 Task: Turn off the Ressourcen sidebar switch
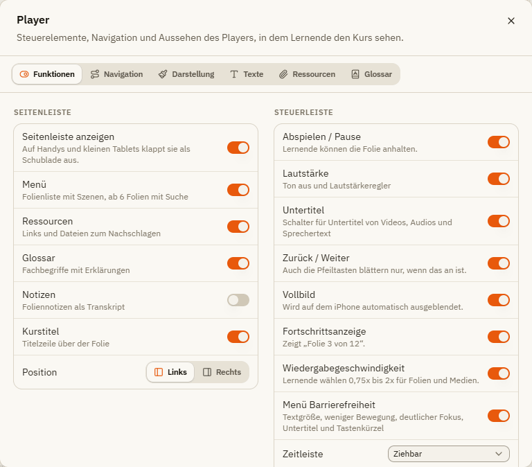[x=238, y=227]
